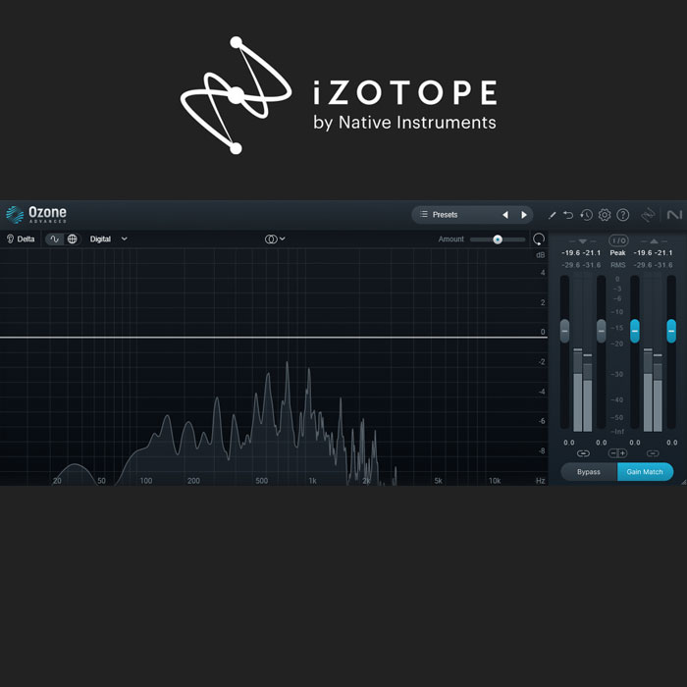687x687 pixels.
Task: Open the Presets menu
Action: (446, 215)
